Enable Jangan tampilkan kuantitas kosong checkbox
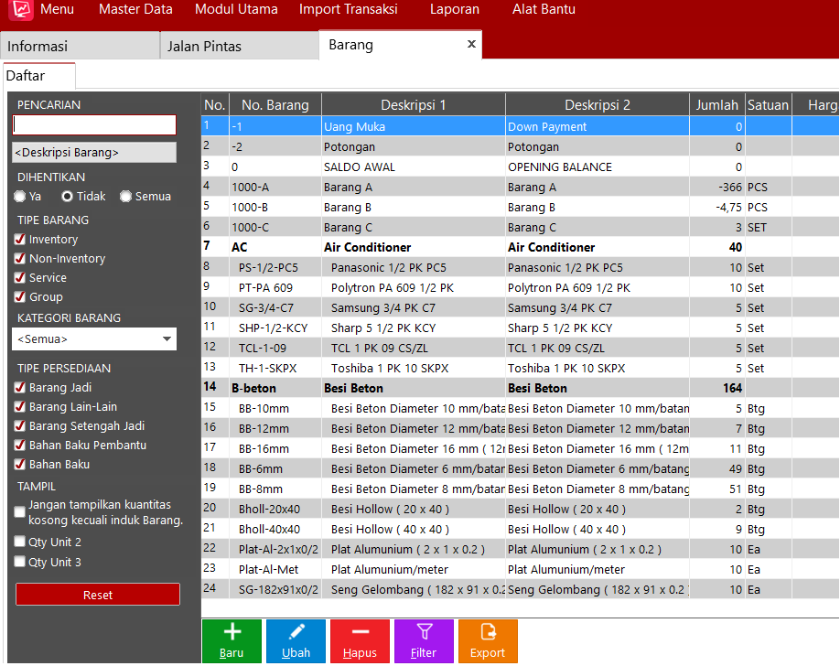The width and height of the screenshot is (840, 666). pos(20,512)
